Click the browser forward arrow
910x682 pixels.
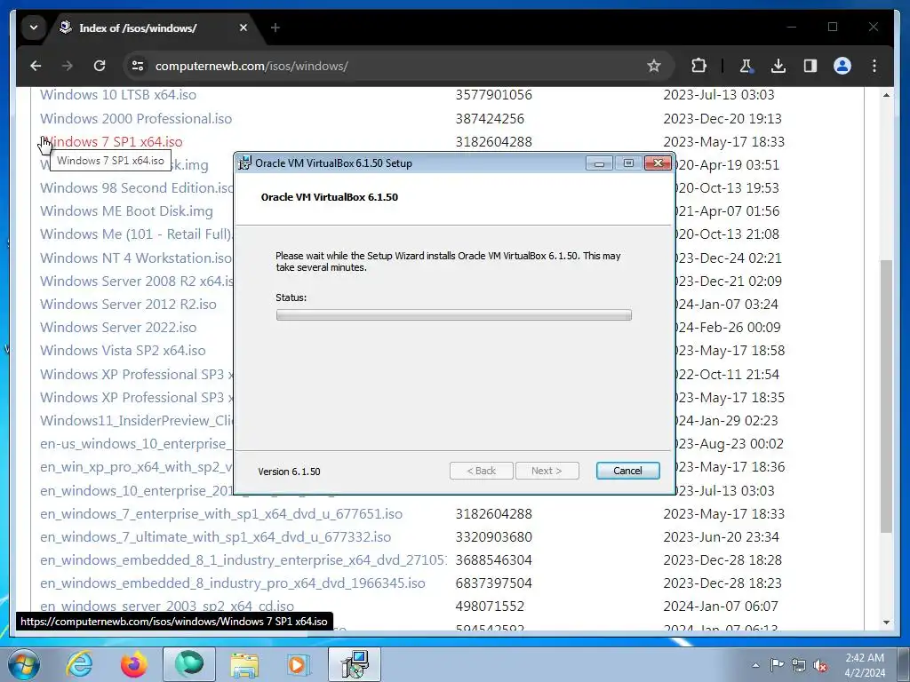(x=68, y=66)
